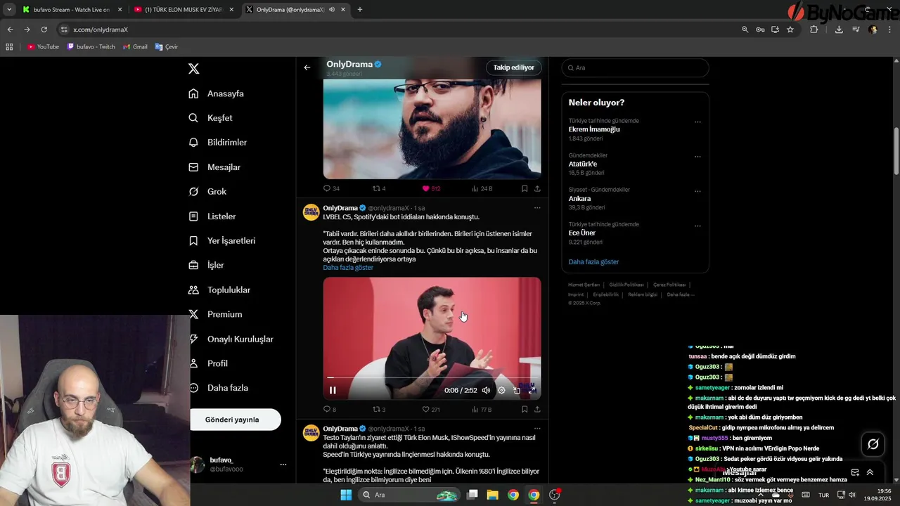View analytics showing 24 B views
900x506 pixels.
[x=482, y=188]
